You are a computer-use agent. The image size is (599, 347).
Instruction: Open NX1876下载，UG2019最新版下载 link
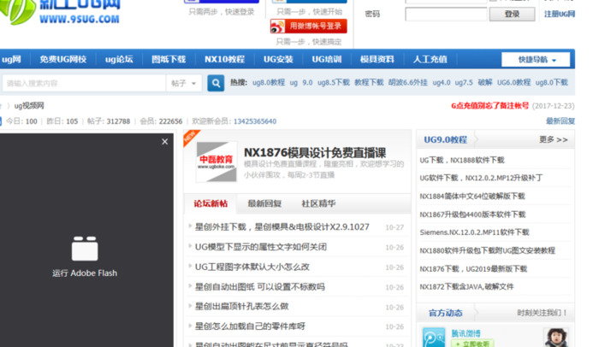coord(473,268)
